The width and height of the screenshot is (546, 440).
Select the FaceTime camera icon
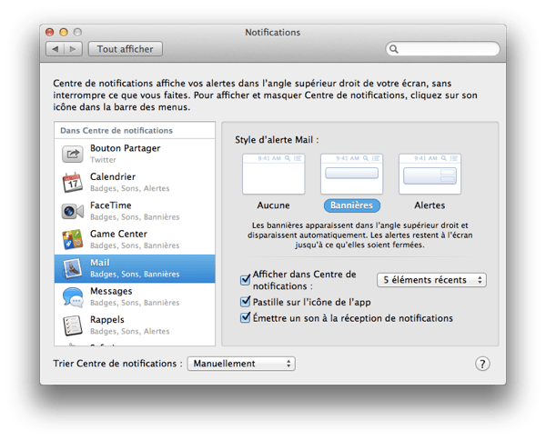(x=73, y=211)
